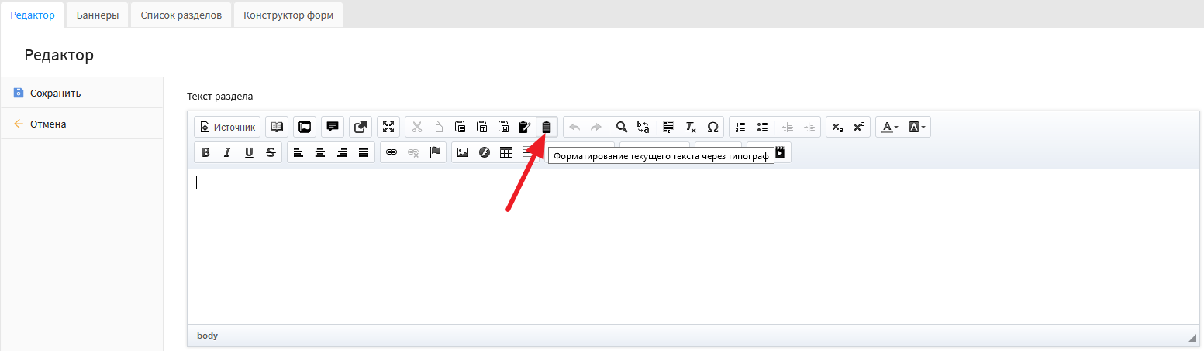Insert an anchor using the flag icon
1204x351 pixels.
(435, 152)
